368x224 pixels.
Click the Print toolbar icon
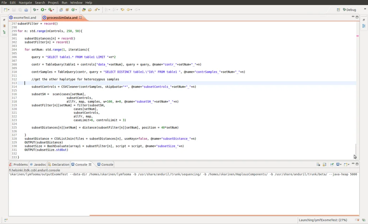point(26,10)
